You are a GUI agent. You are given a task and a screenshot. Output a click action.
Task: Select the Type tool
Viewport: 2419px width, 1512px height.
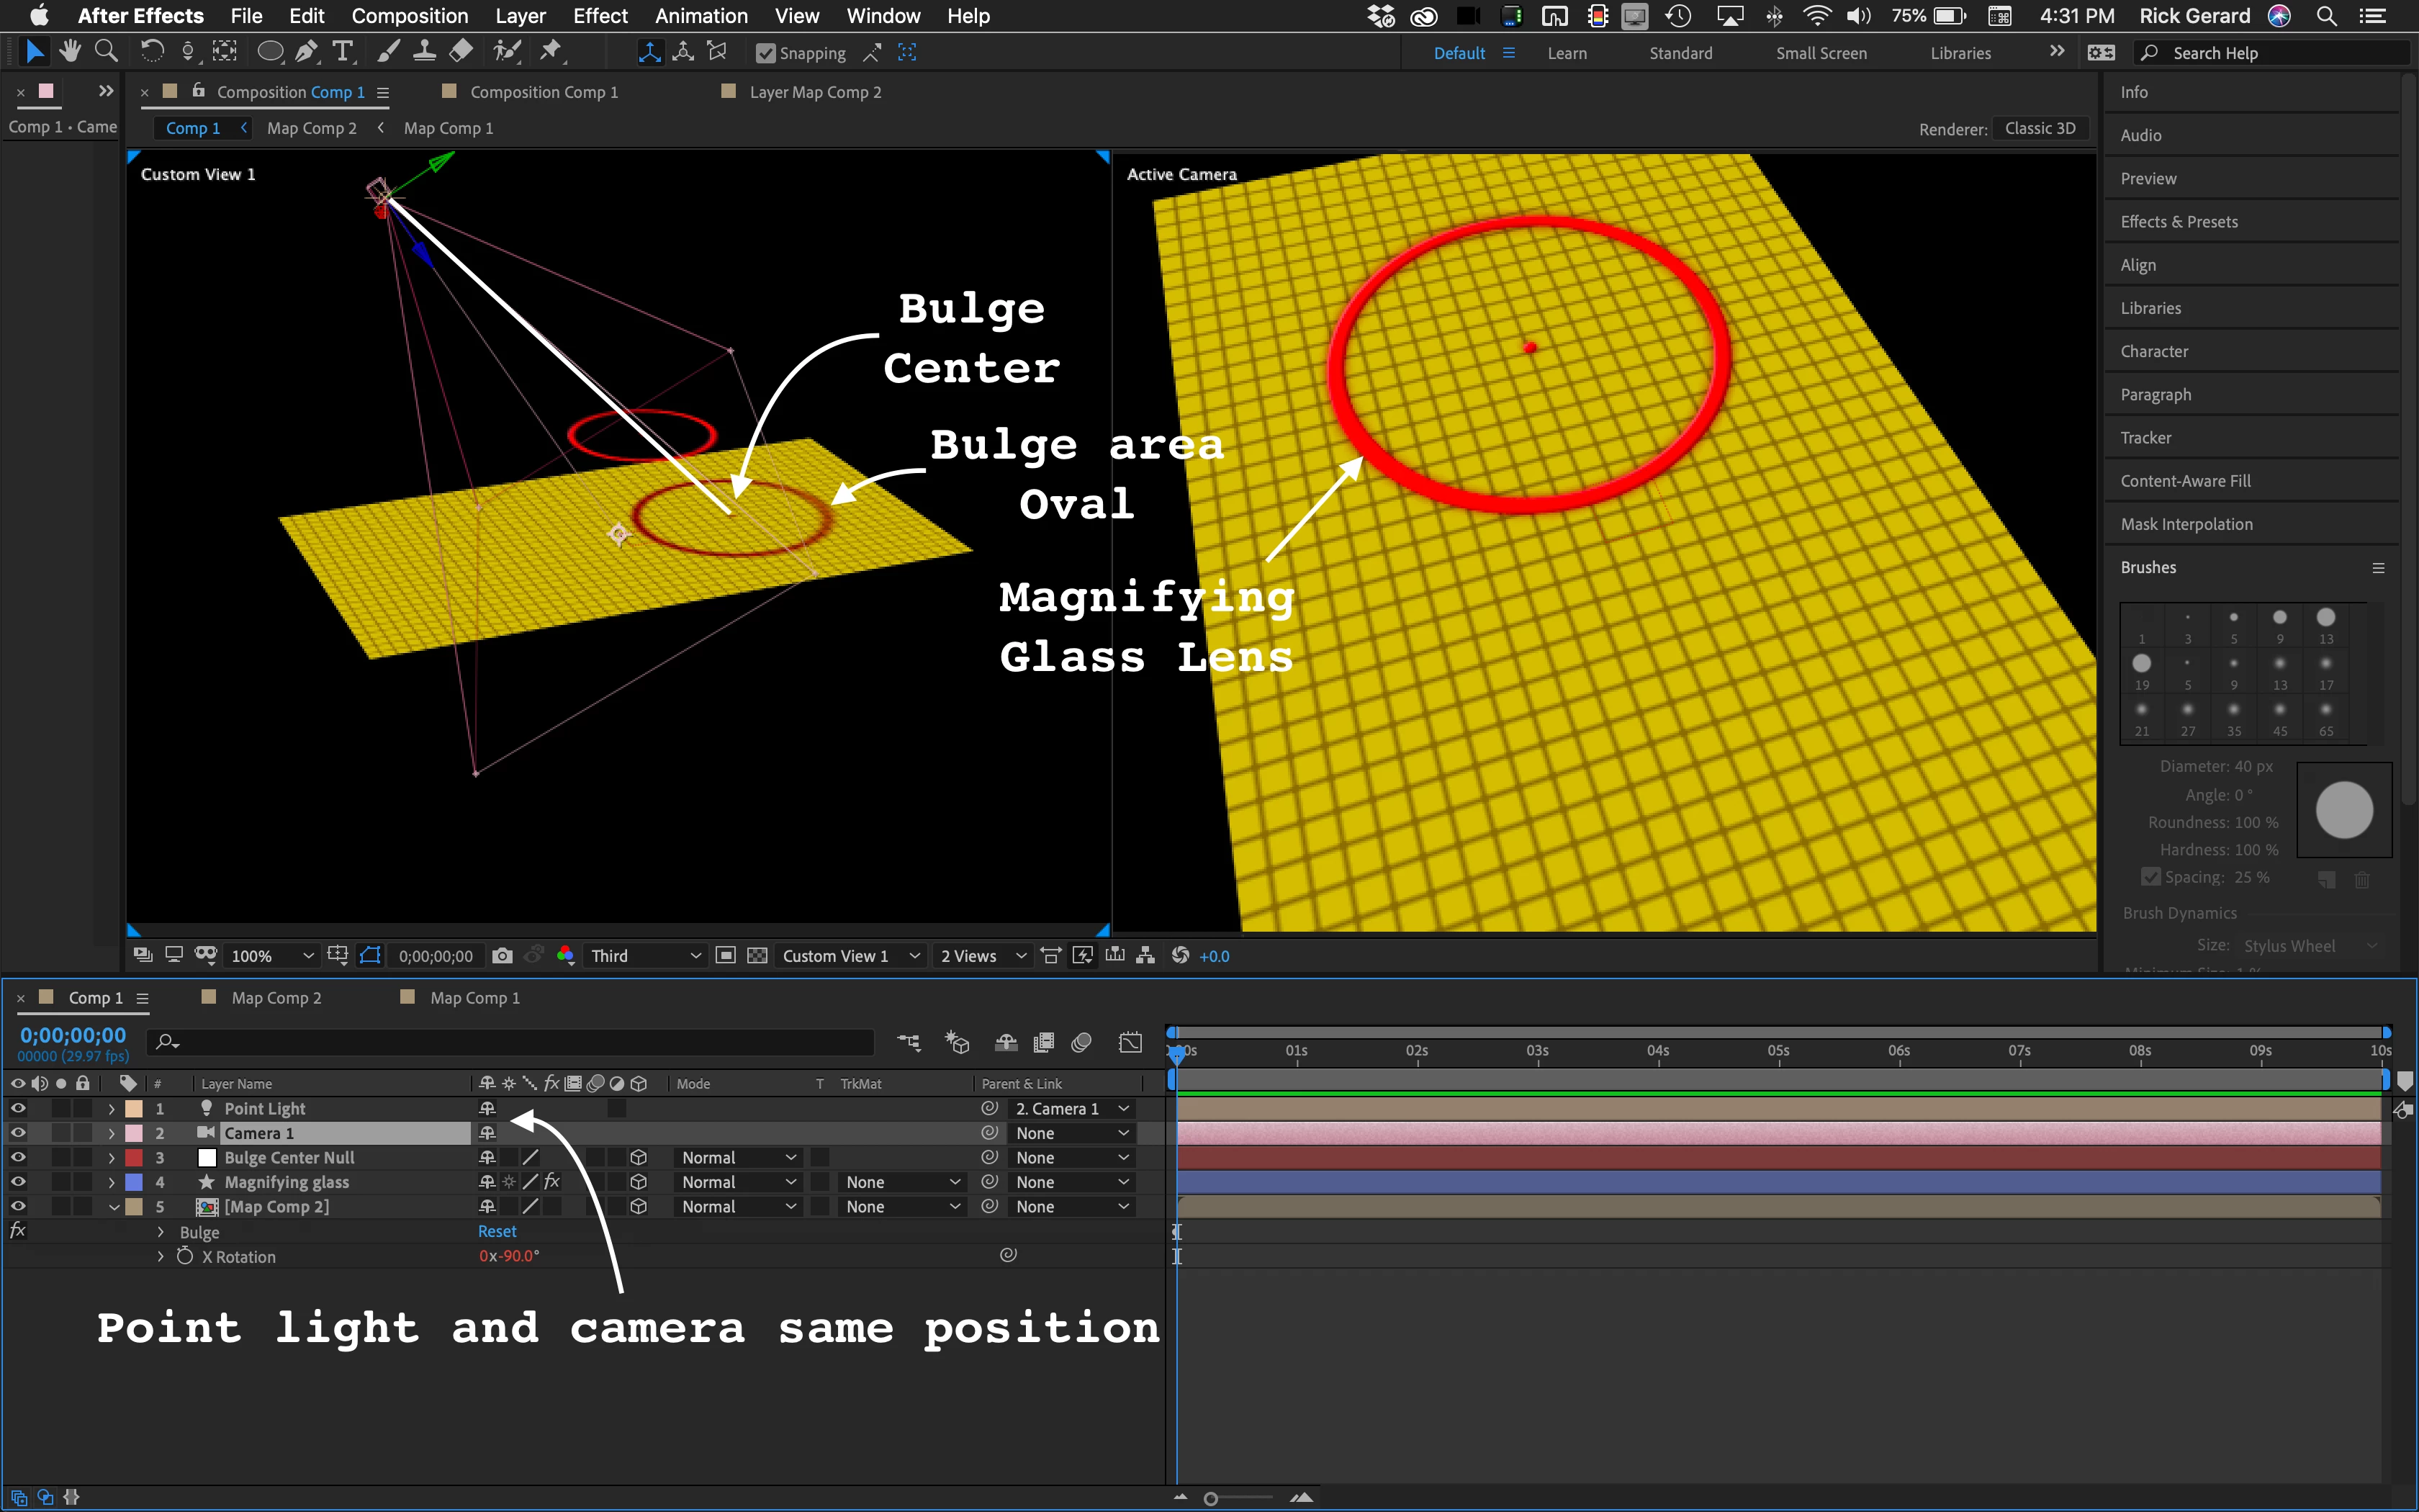click(x=343, y=52)
